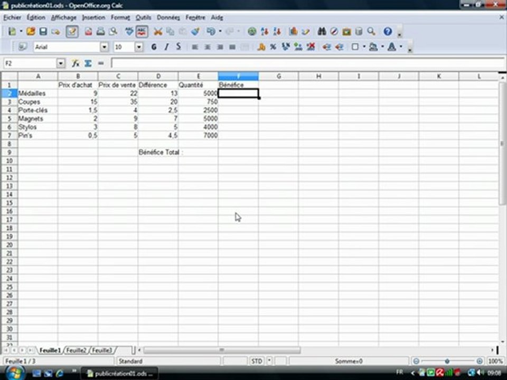The height and width of the screenshot is (380, 507).
Task: Switch to Feuille3 sheet tab
Action: click(x=101, y=350)
